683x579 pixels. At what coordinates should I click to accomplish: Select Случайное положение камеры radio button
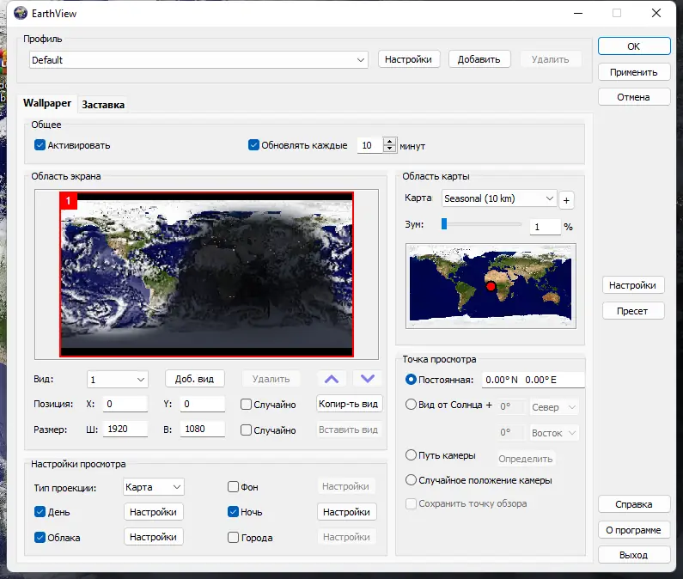click(411, 480)
